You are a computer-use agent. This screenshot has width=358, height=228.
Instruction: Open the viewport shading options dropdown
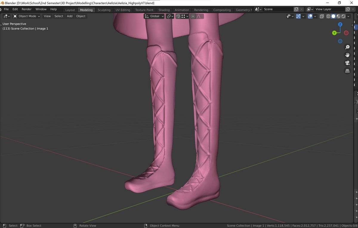pos(349,16)
